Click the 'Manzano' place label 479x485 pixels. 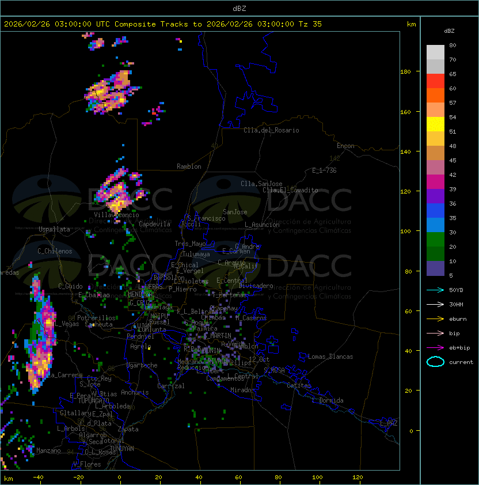tap(48, 450)
